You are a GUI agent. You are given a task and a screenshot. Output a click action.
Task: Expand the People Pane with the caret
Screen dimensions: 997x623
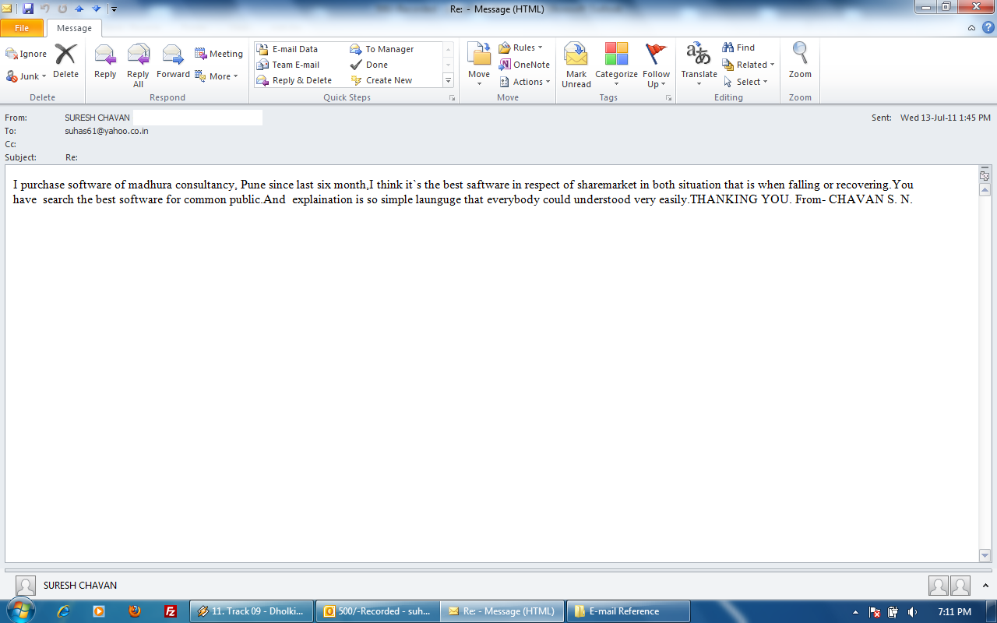986,586
